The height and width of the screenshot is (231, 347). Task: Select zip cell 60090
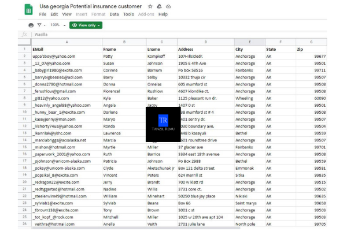coord(311,98)
